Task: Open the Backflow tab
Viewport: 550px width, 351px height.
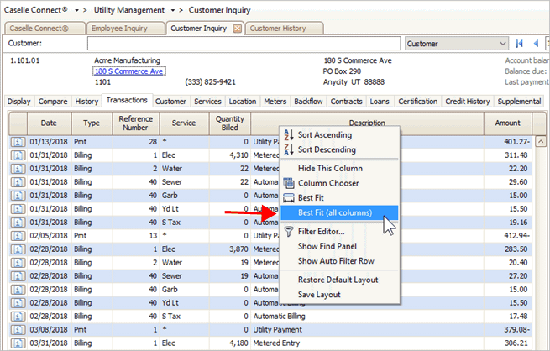Action: pos(308,102)
